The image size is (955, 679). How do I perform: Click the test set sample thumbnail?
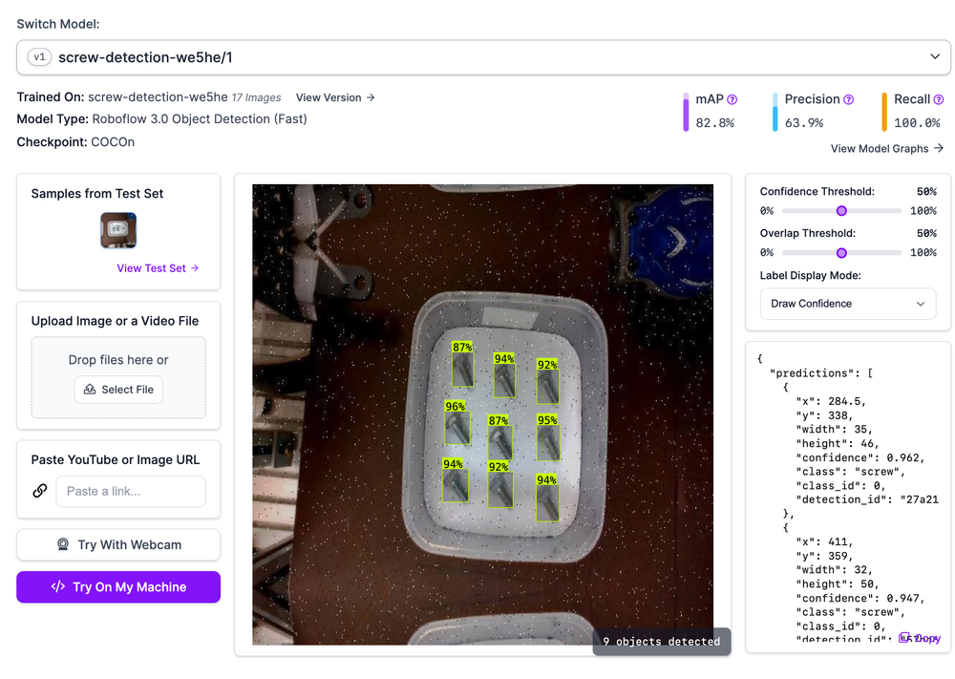(117, 230)
